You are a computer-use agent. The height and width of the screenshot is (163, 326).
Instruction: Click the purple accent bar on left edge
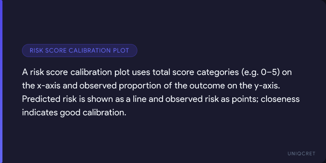[1, 81]
